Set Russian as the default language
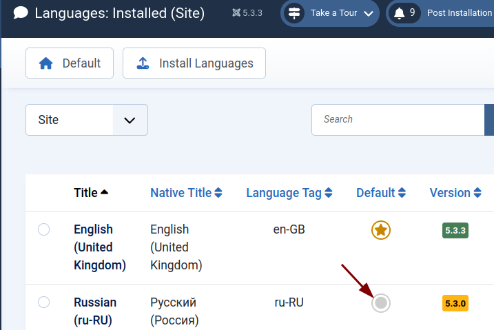The height and width of the screenshot is (330, 494). pyautogui.click(x=381, y=302)
